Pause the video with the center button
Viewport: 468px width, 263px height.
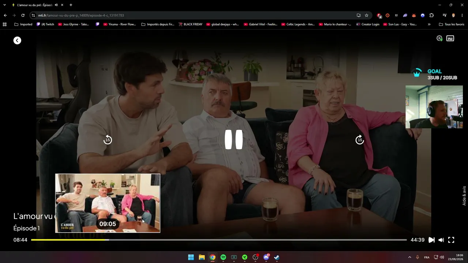[x=234, y=140]
